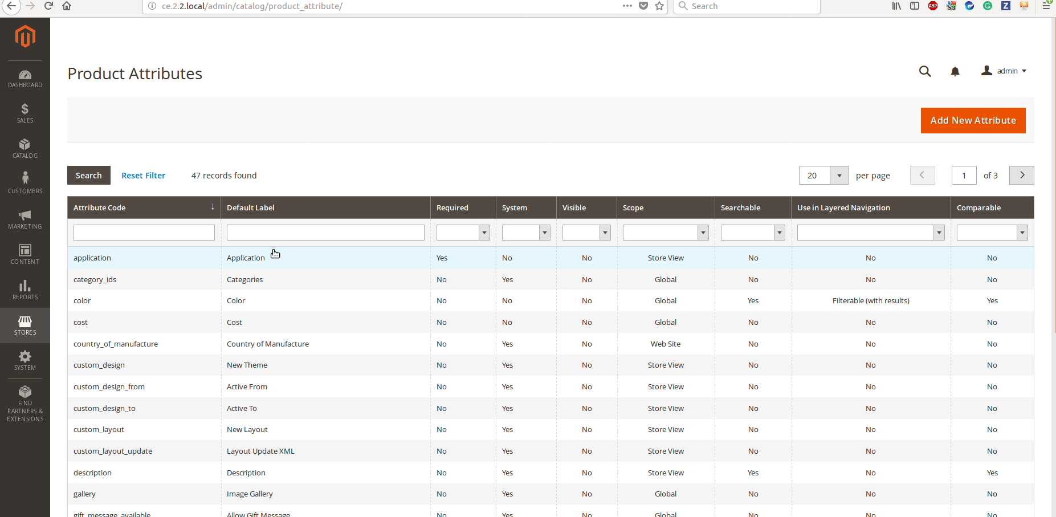Click the Attribute Code sort arrow
This screenshot has width=1056, height=517.
[213, 207]
